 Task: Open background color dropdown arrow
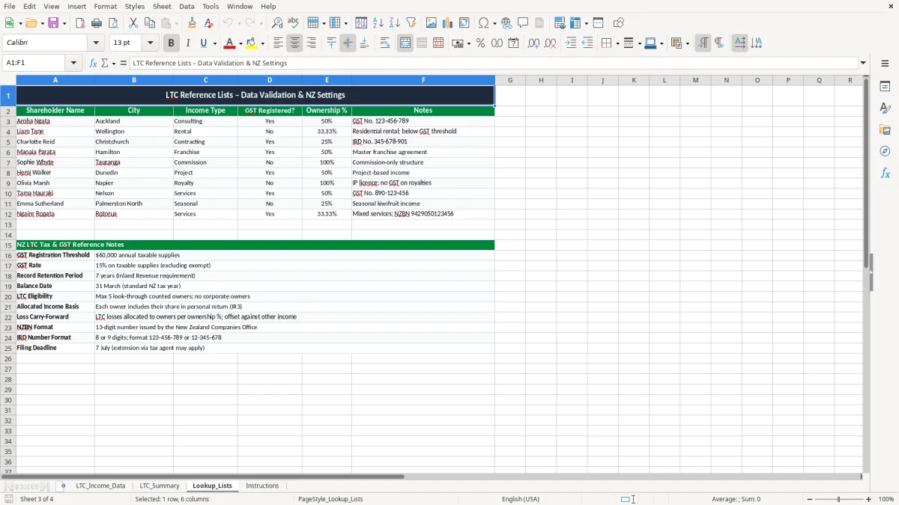coord(263,43)
